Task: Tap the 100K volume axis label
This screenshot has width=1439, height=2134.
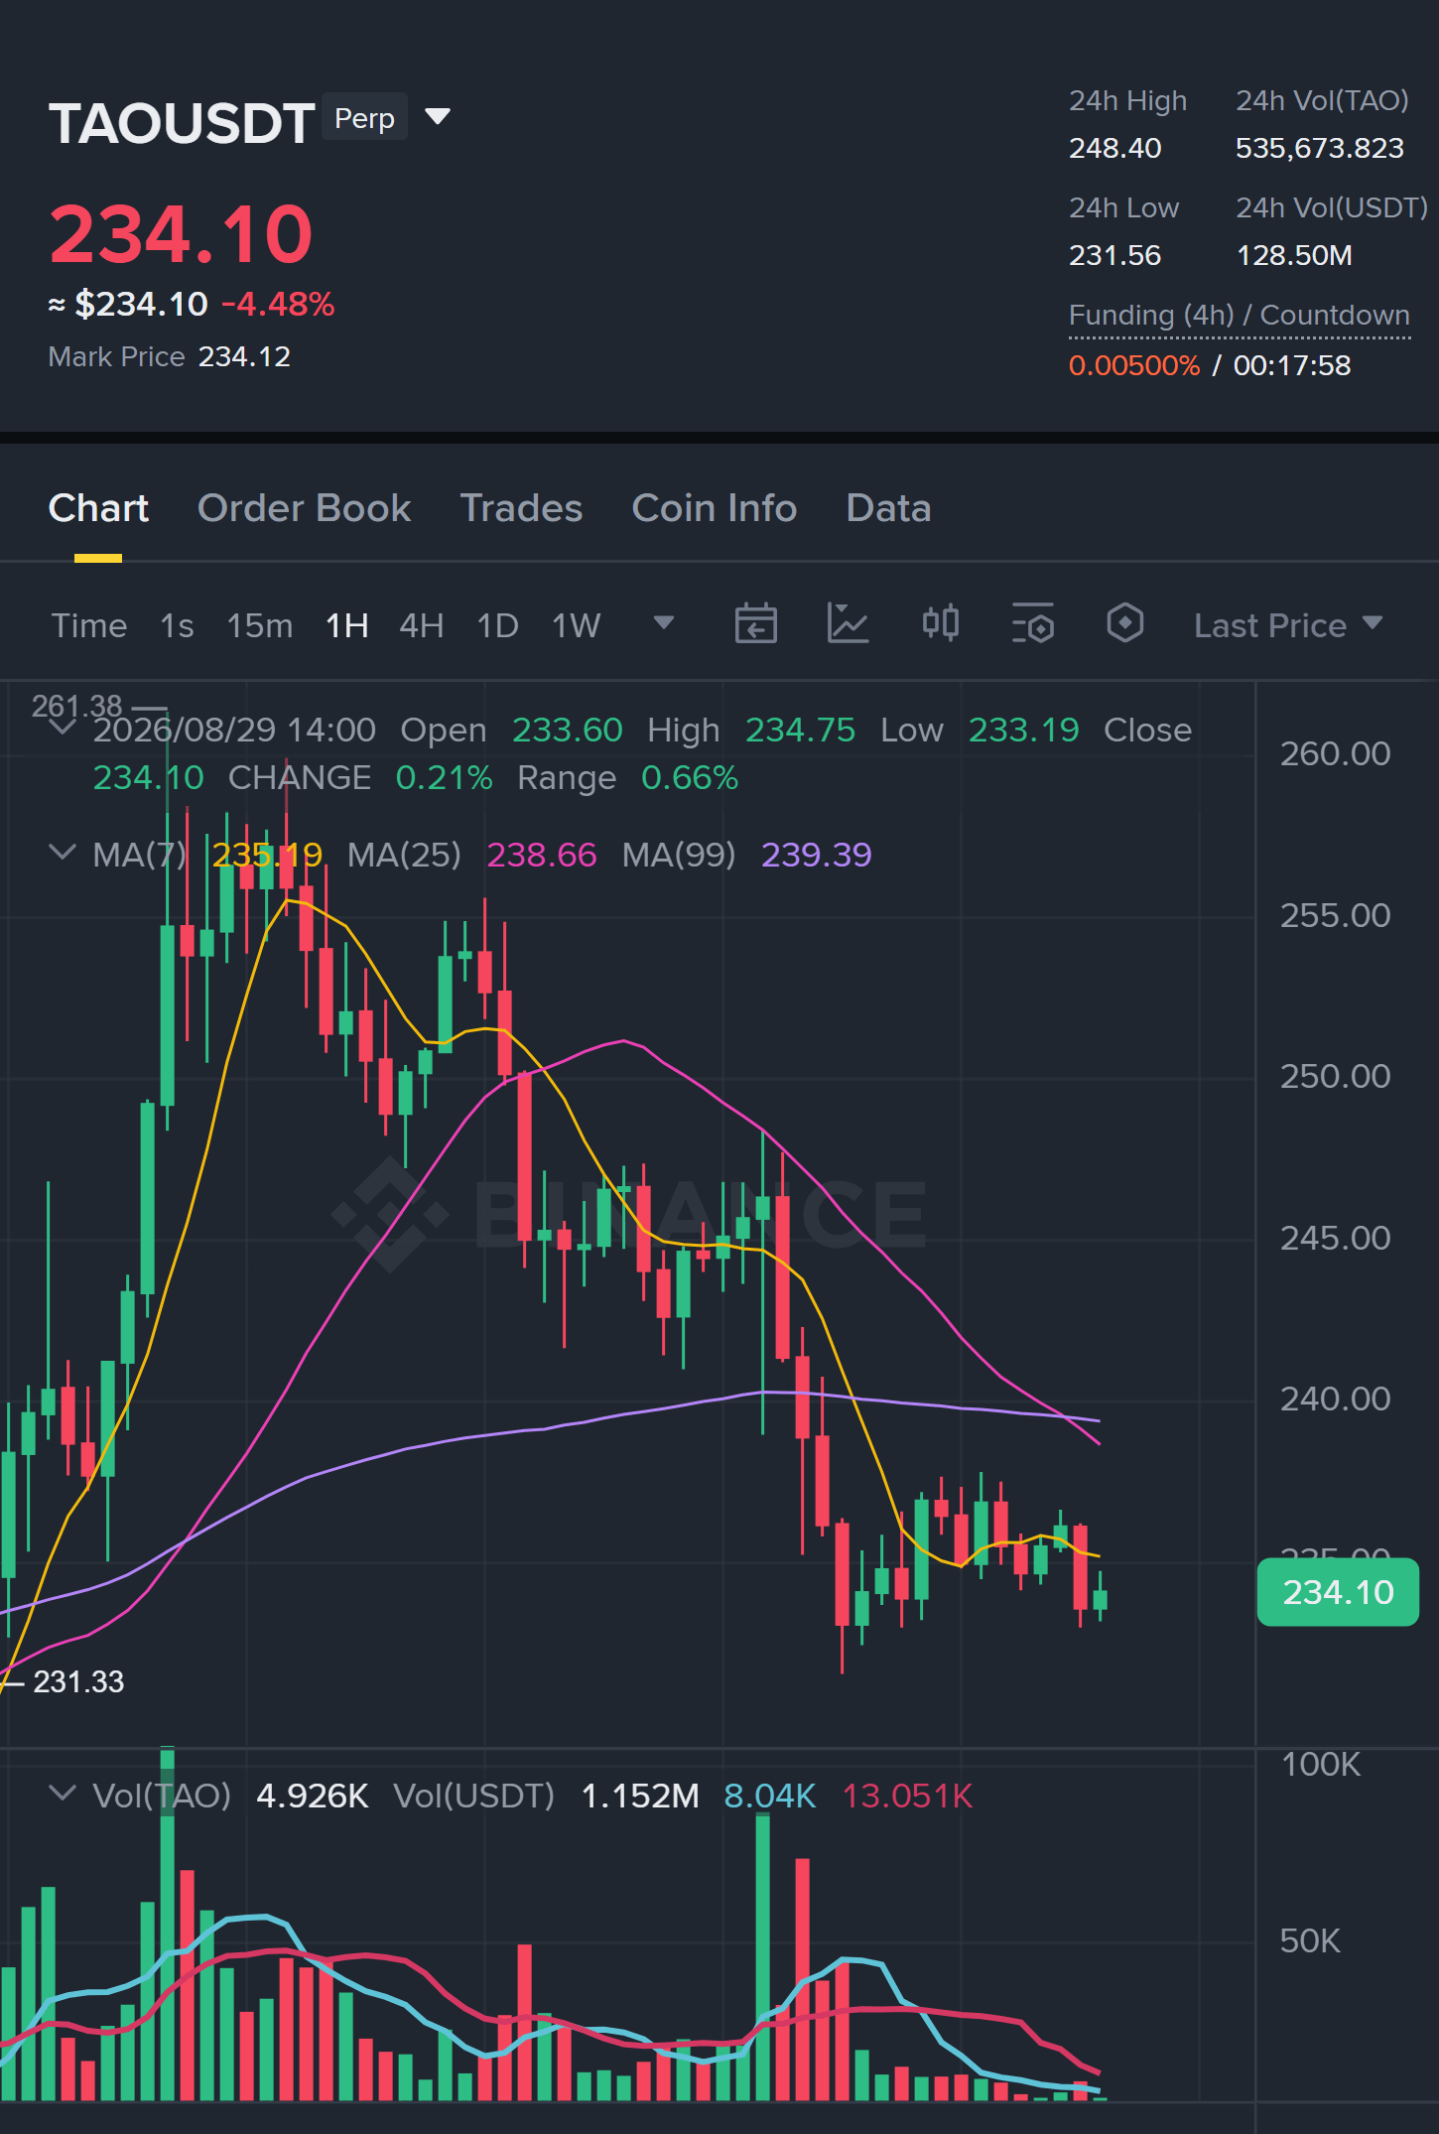Action: (1321, 1764)
